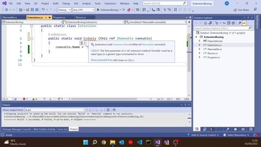
Task: Start without debugging using hollow play icon
Action: tap(124, 10)
